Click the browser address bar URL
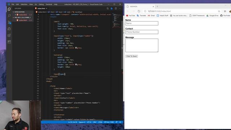The image size is (231, 130). pyautogui.click(x=159, y=11)
